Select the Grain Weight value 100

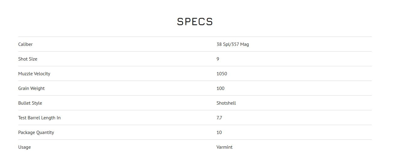(220, 88)
